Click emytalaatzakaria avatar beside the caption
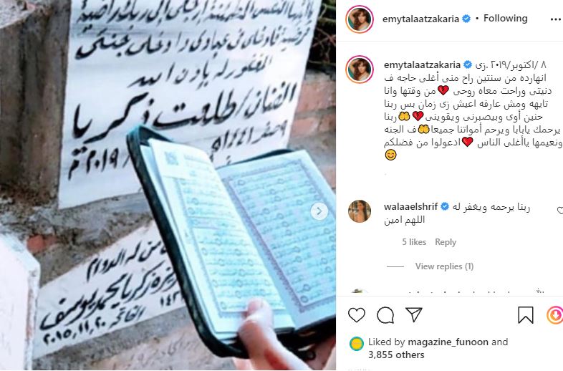Image resolution: width=563 pixels, height=371 pixels. point(360,69)
